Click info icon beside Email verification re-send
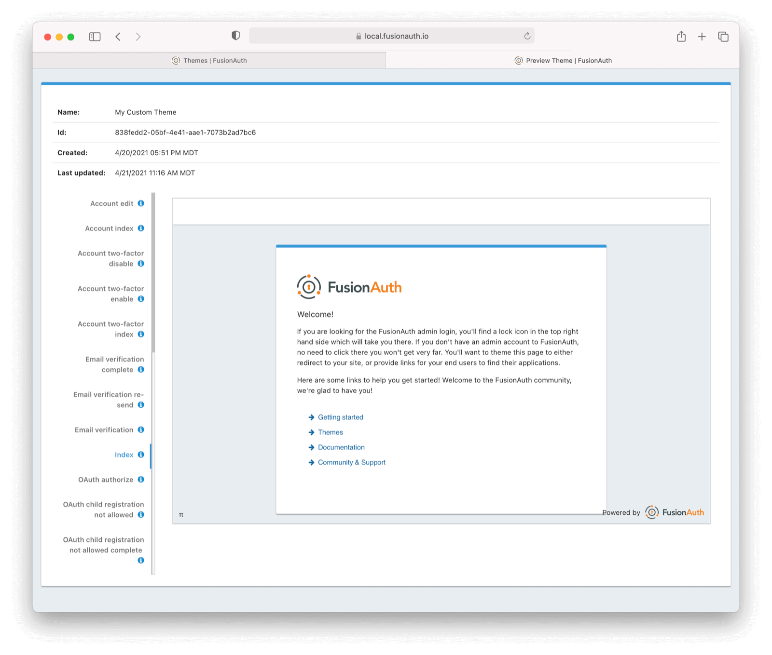The height and width of the screenshot is (655, 772). [x=141, y=405]
